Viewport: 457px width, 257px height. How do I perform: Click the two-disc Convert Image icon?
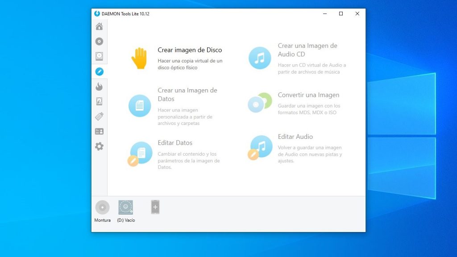pyautogui.click(x=260, y=103)
